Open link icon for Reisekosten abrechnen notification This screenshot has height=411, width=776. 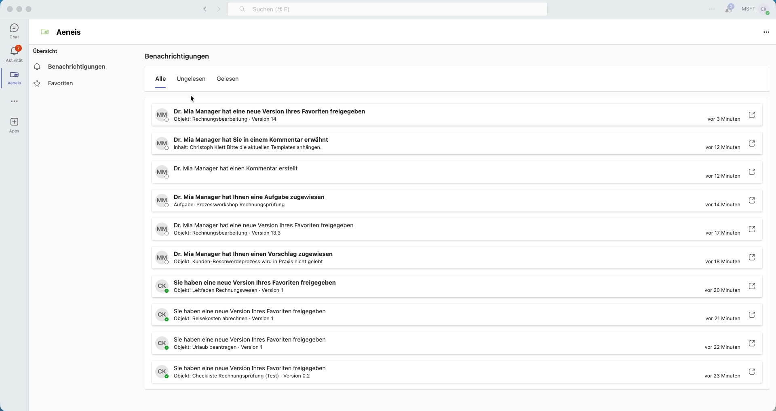(752, 315)
